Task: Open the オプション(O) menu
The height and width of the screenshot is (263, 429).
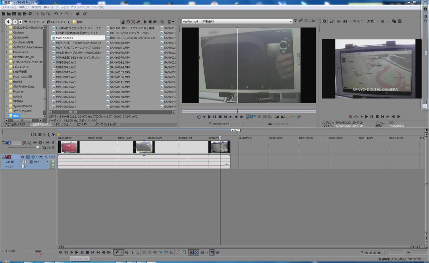Action: click(x=80, y=7)
